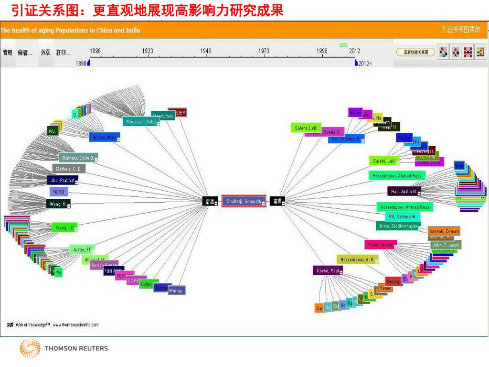Collapse the Patel, Vikram node
This screenshot has height=367, width=489.
click(x=395, y=247)
